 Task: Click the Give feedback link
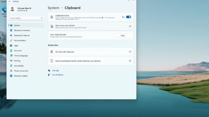(x=58, y=75)
